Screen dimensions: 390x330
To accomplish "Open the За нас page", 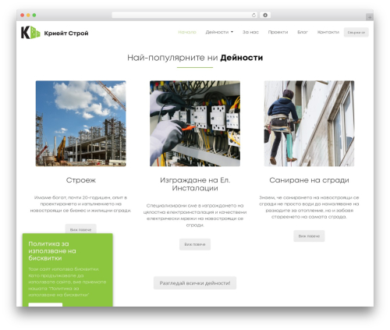I will [x=250, y=32].
